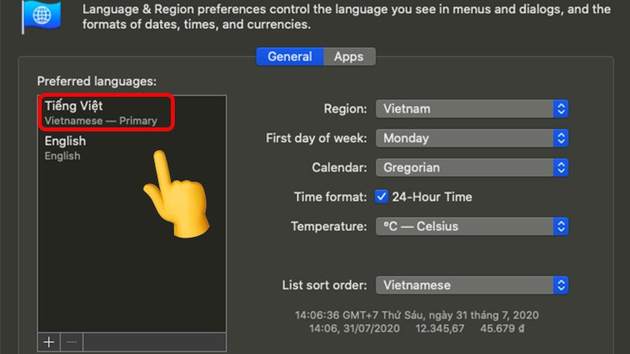Viewport: 630px width, 354px height.
Task: Switch to the Apps tab
Action: (349, 57)
